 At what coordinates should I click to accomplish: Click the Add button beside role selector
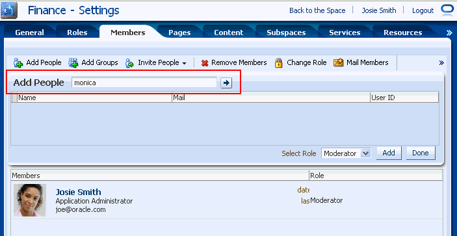click(x=389, y=153)
